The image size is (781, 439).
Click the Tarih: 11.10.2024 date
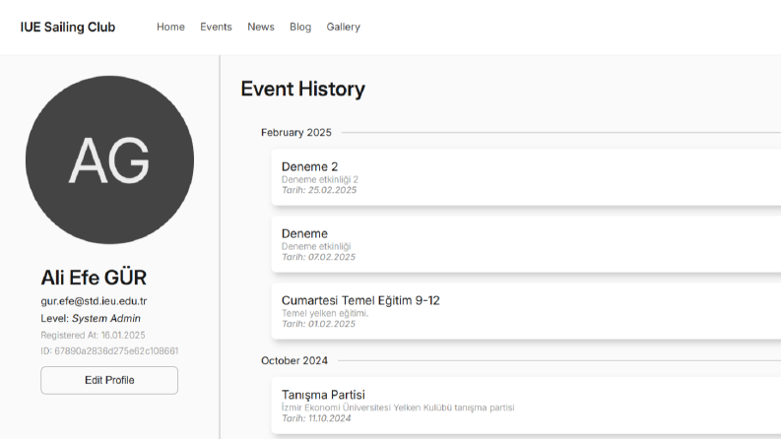tap(316, 418)
